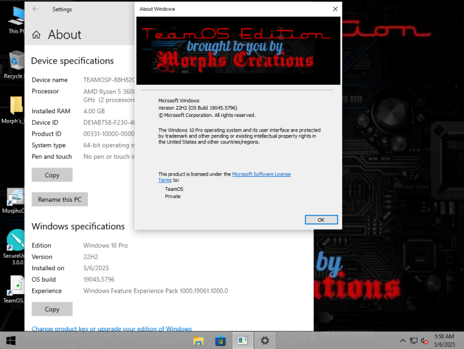Image resolution: width=464 pixels, height=349 pixels.
Task: Click the muted volume tray icon
Action: tap(425, 341)
